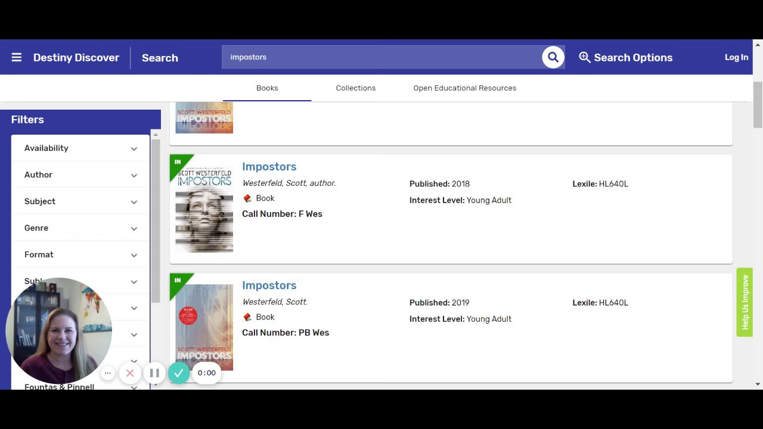Click the 2019 Impostors paperback cover
Viewport: 763px width, 429px height.
coord(204,328)
